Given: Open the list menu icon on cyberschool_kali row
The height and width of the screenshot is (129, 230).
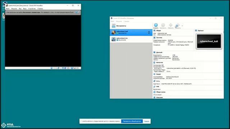Looking at the screenshot, I should [x=148, y=33].
